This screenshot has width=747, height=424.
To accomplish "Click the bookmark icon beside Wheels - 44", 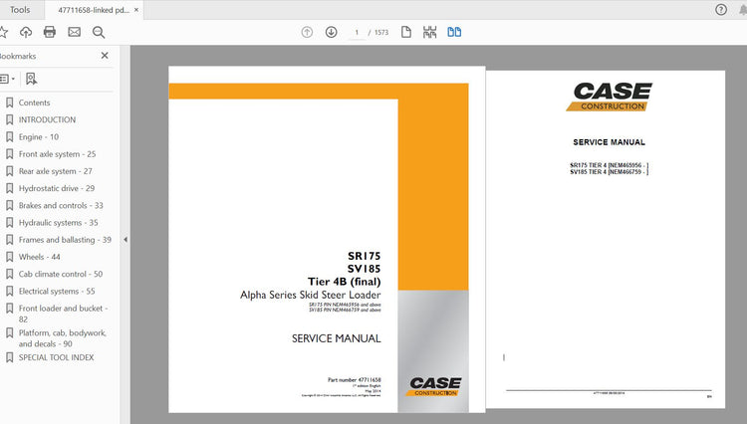I will (9, 257).
